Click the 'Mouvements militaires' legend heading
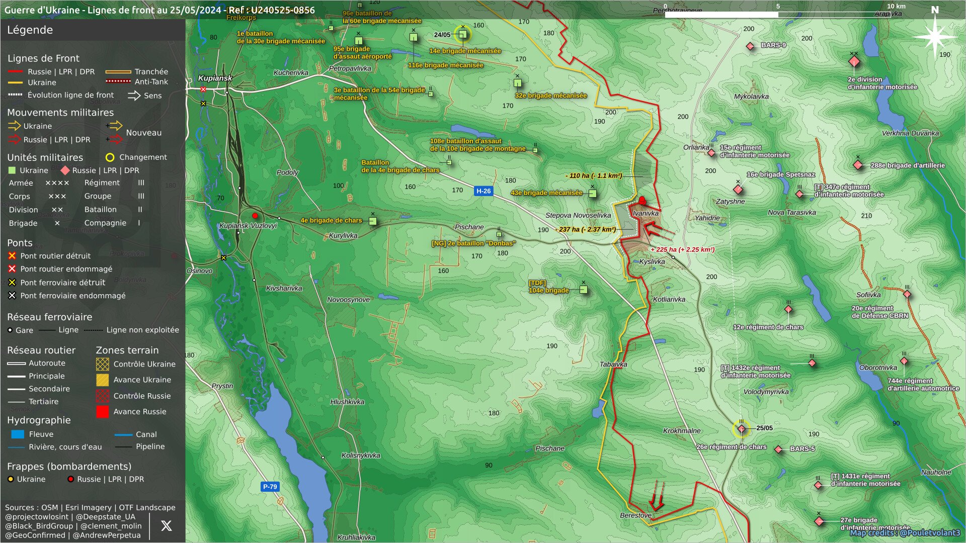966x543 pixels. click(x=60, y=113)
